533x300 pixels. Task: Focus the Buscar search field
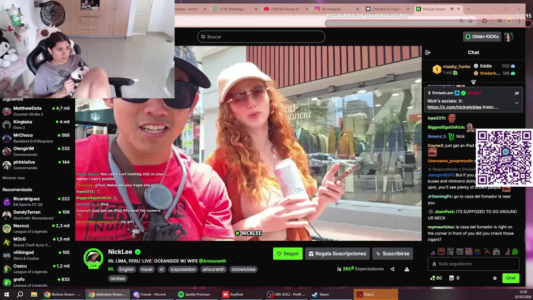[261, 37]
